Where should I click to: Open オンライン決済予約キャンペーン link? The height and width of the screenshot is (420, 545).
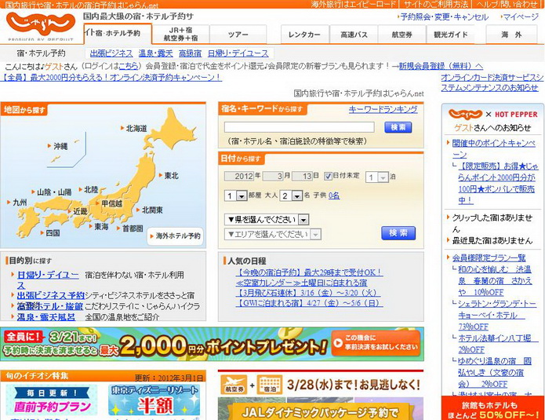tap(111, 77)
